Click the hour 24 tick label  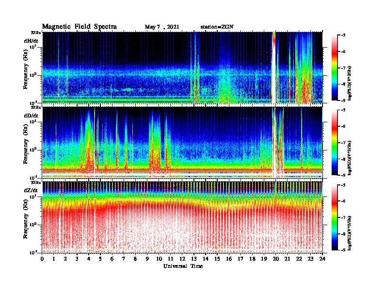point(322,259)
